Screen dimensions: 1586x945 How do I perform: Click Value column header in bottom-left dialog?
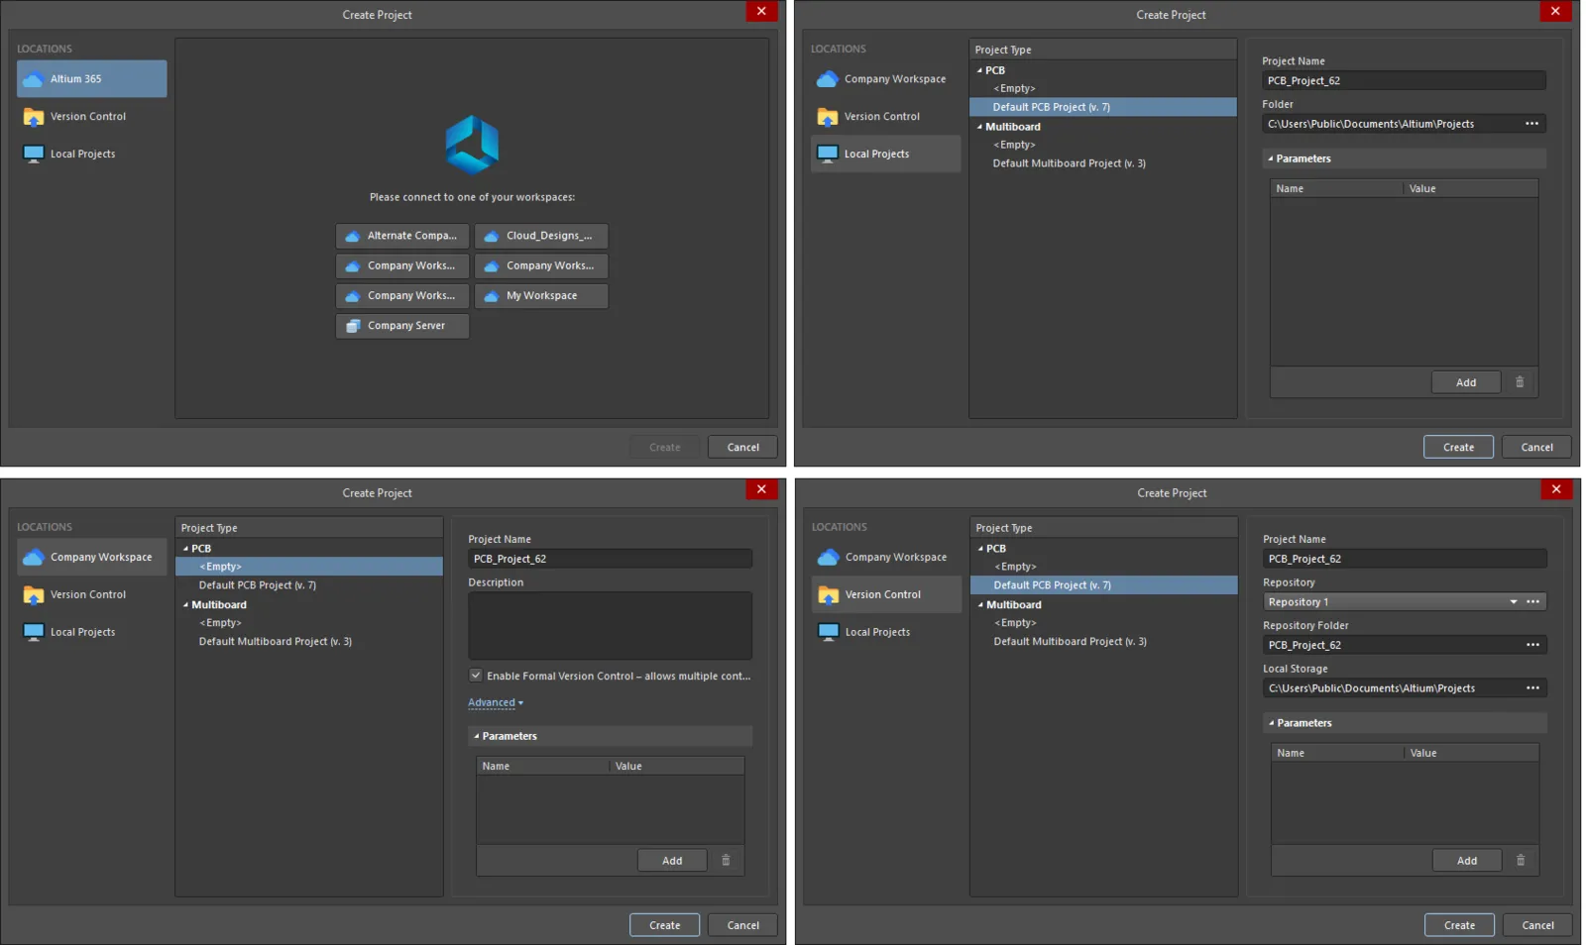[676, 766]
